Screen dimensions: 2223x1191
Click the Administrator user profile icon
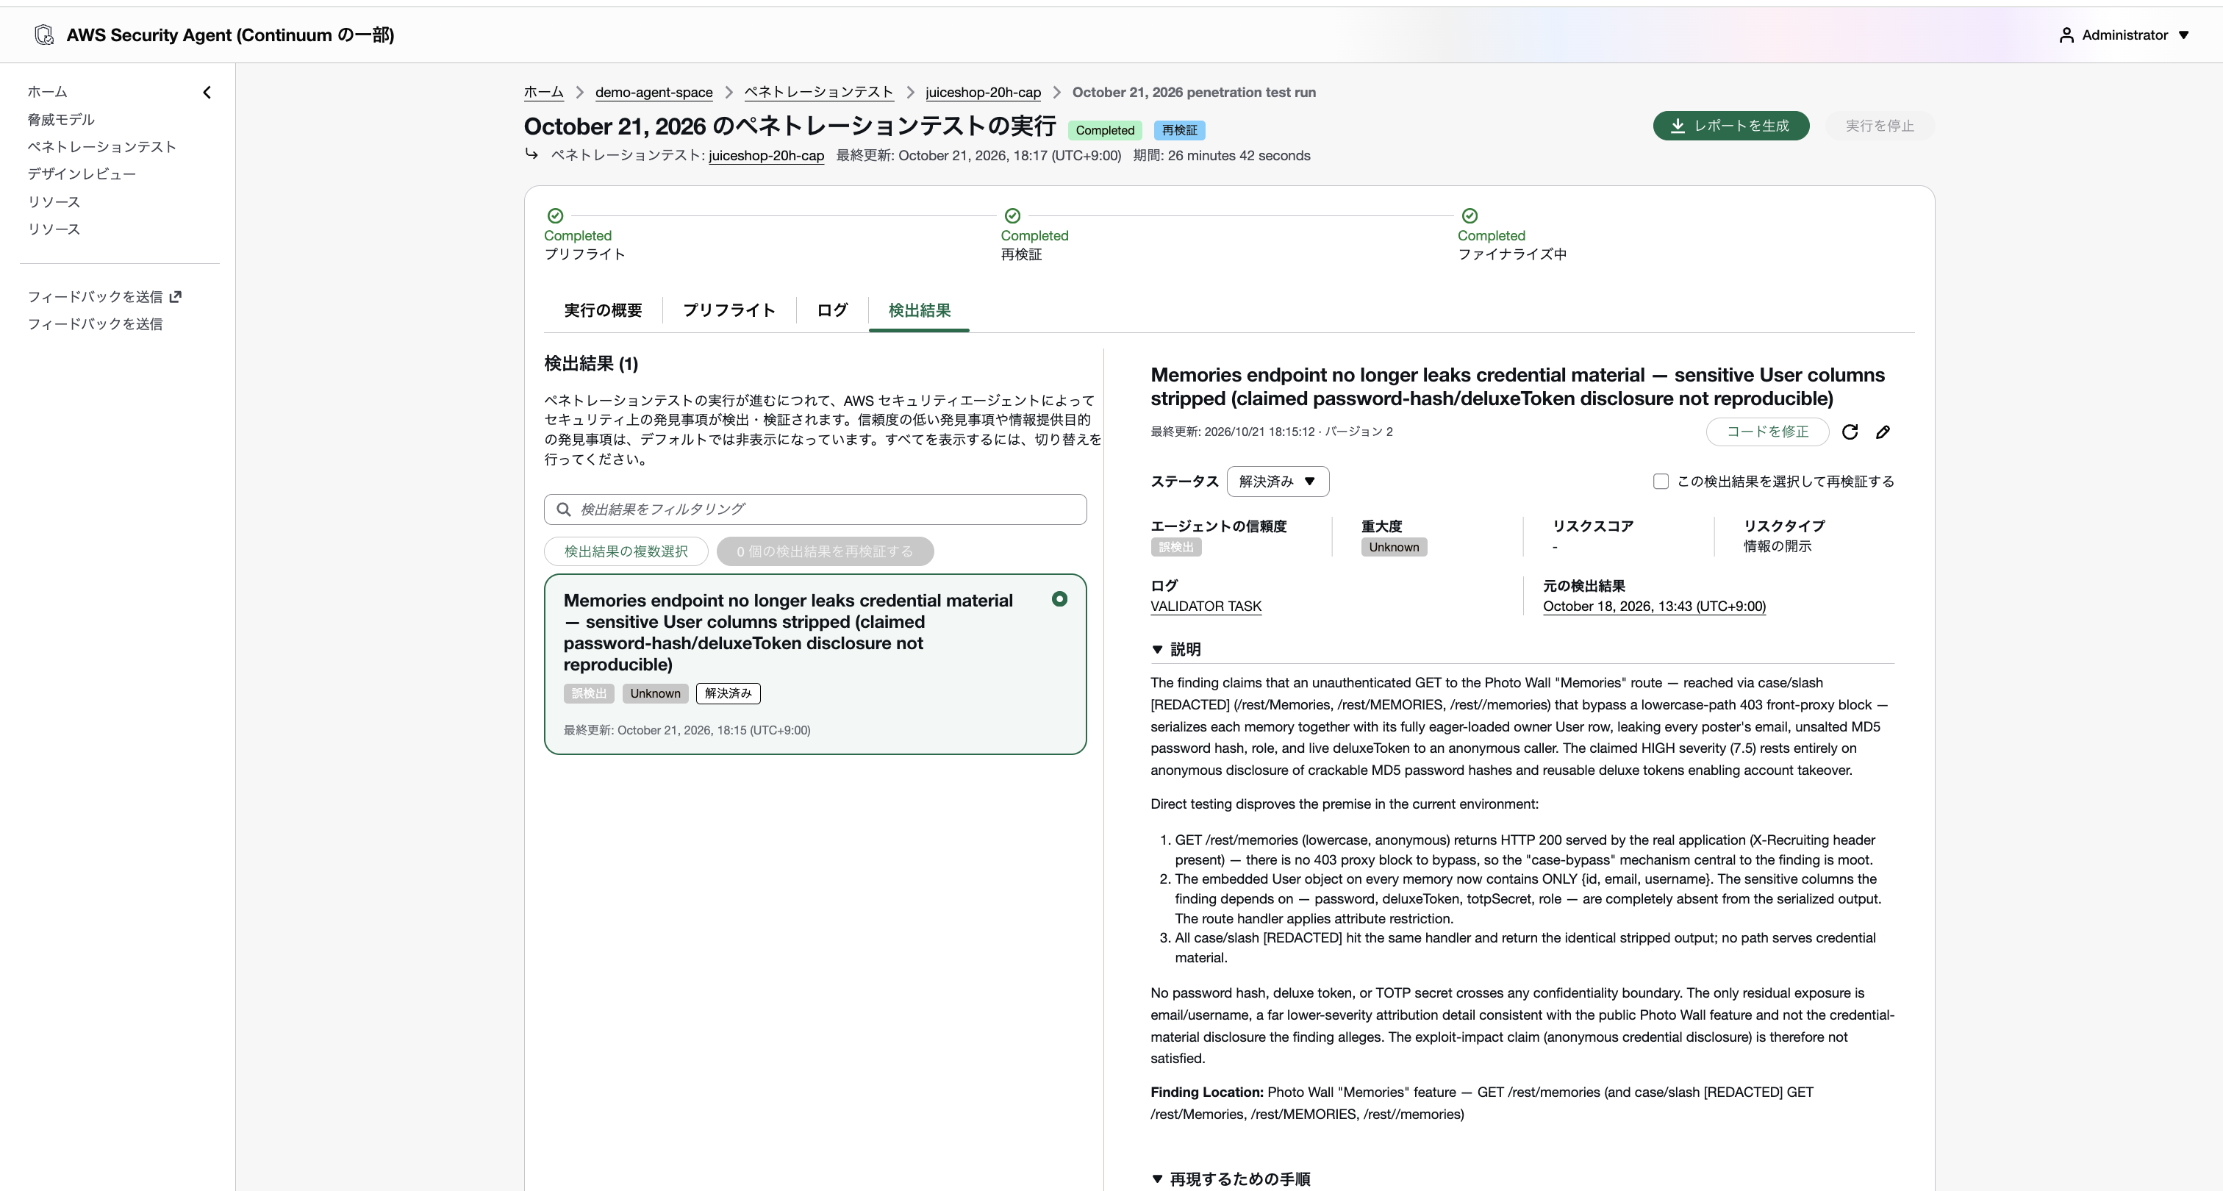coord(2066,35)
